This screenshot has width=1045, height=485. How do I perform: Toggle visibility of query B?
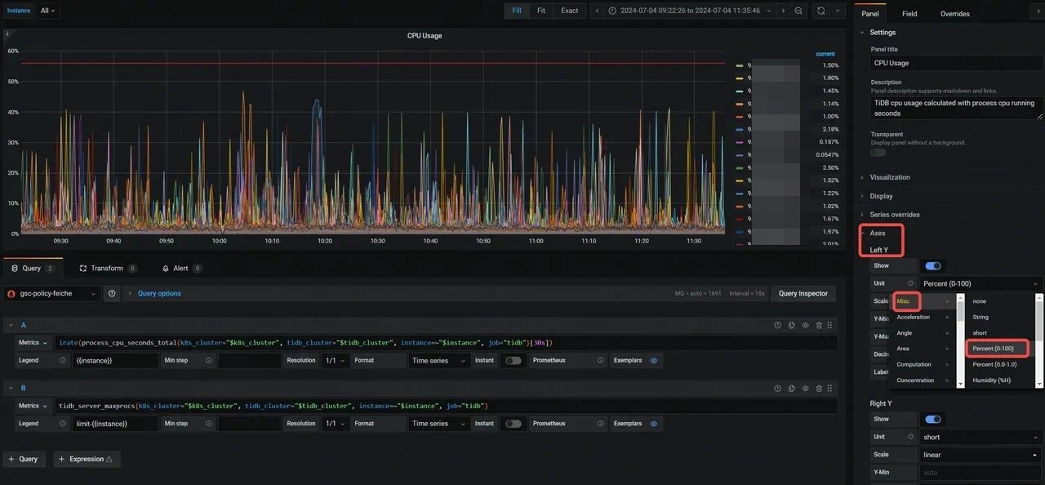(x=805, y=389)
